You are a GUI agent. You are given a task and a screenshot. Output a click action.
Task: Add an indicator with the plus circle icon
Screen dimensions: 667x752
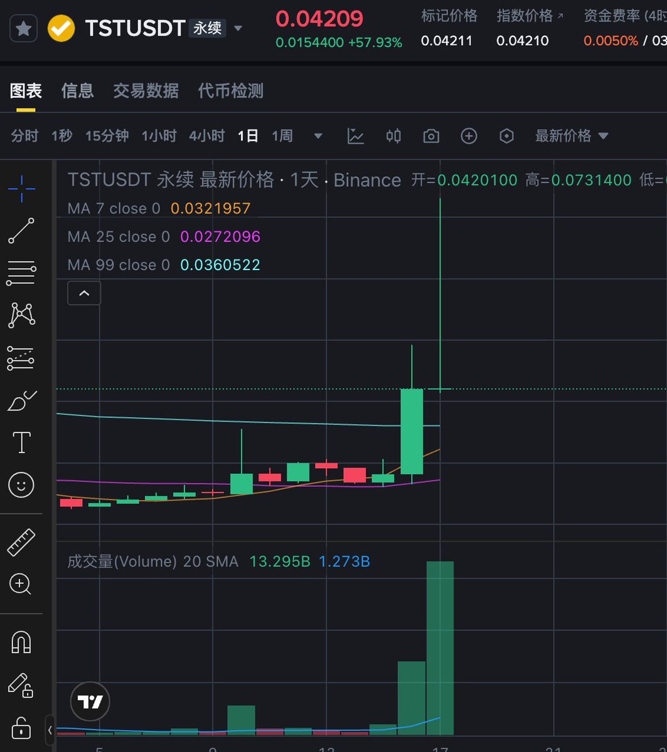[x=469, y=136]
